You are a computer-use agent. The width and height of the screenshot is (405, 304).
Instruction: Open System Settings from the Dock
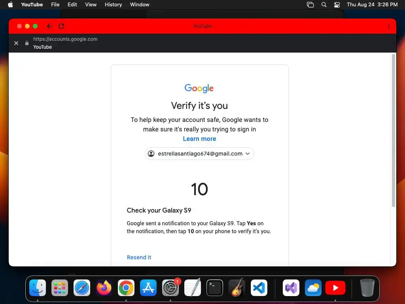coord(170,288)
